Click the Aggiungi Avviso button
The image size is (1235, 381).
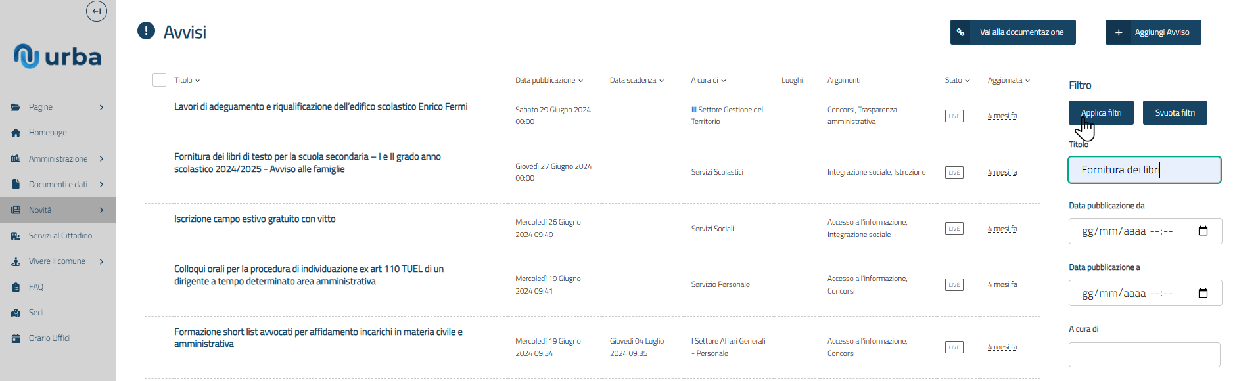click(x=1153, y=32)
